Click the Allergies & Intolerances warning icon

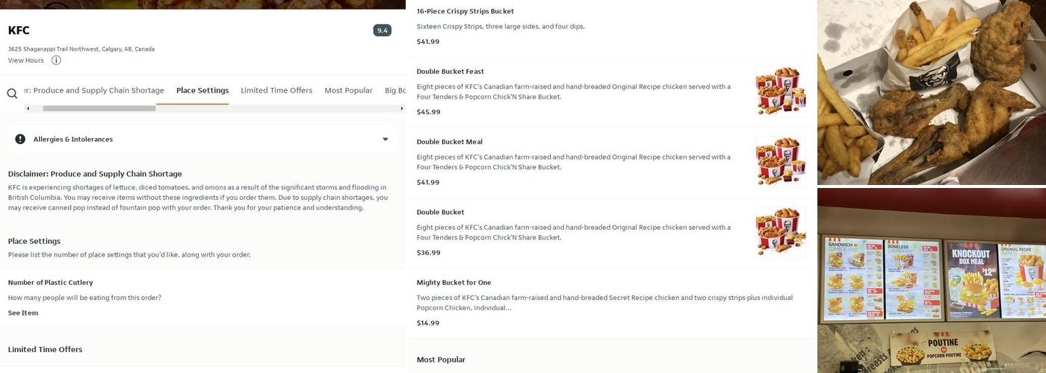[x=20, y=140]
